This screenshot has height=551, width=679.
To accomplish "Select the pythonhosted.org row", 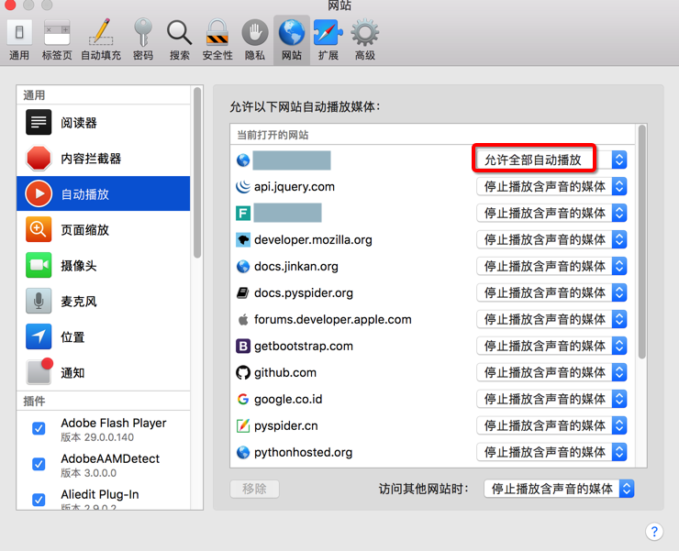I will (x=433, y=452).
